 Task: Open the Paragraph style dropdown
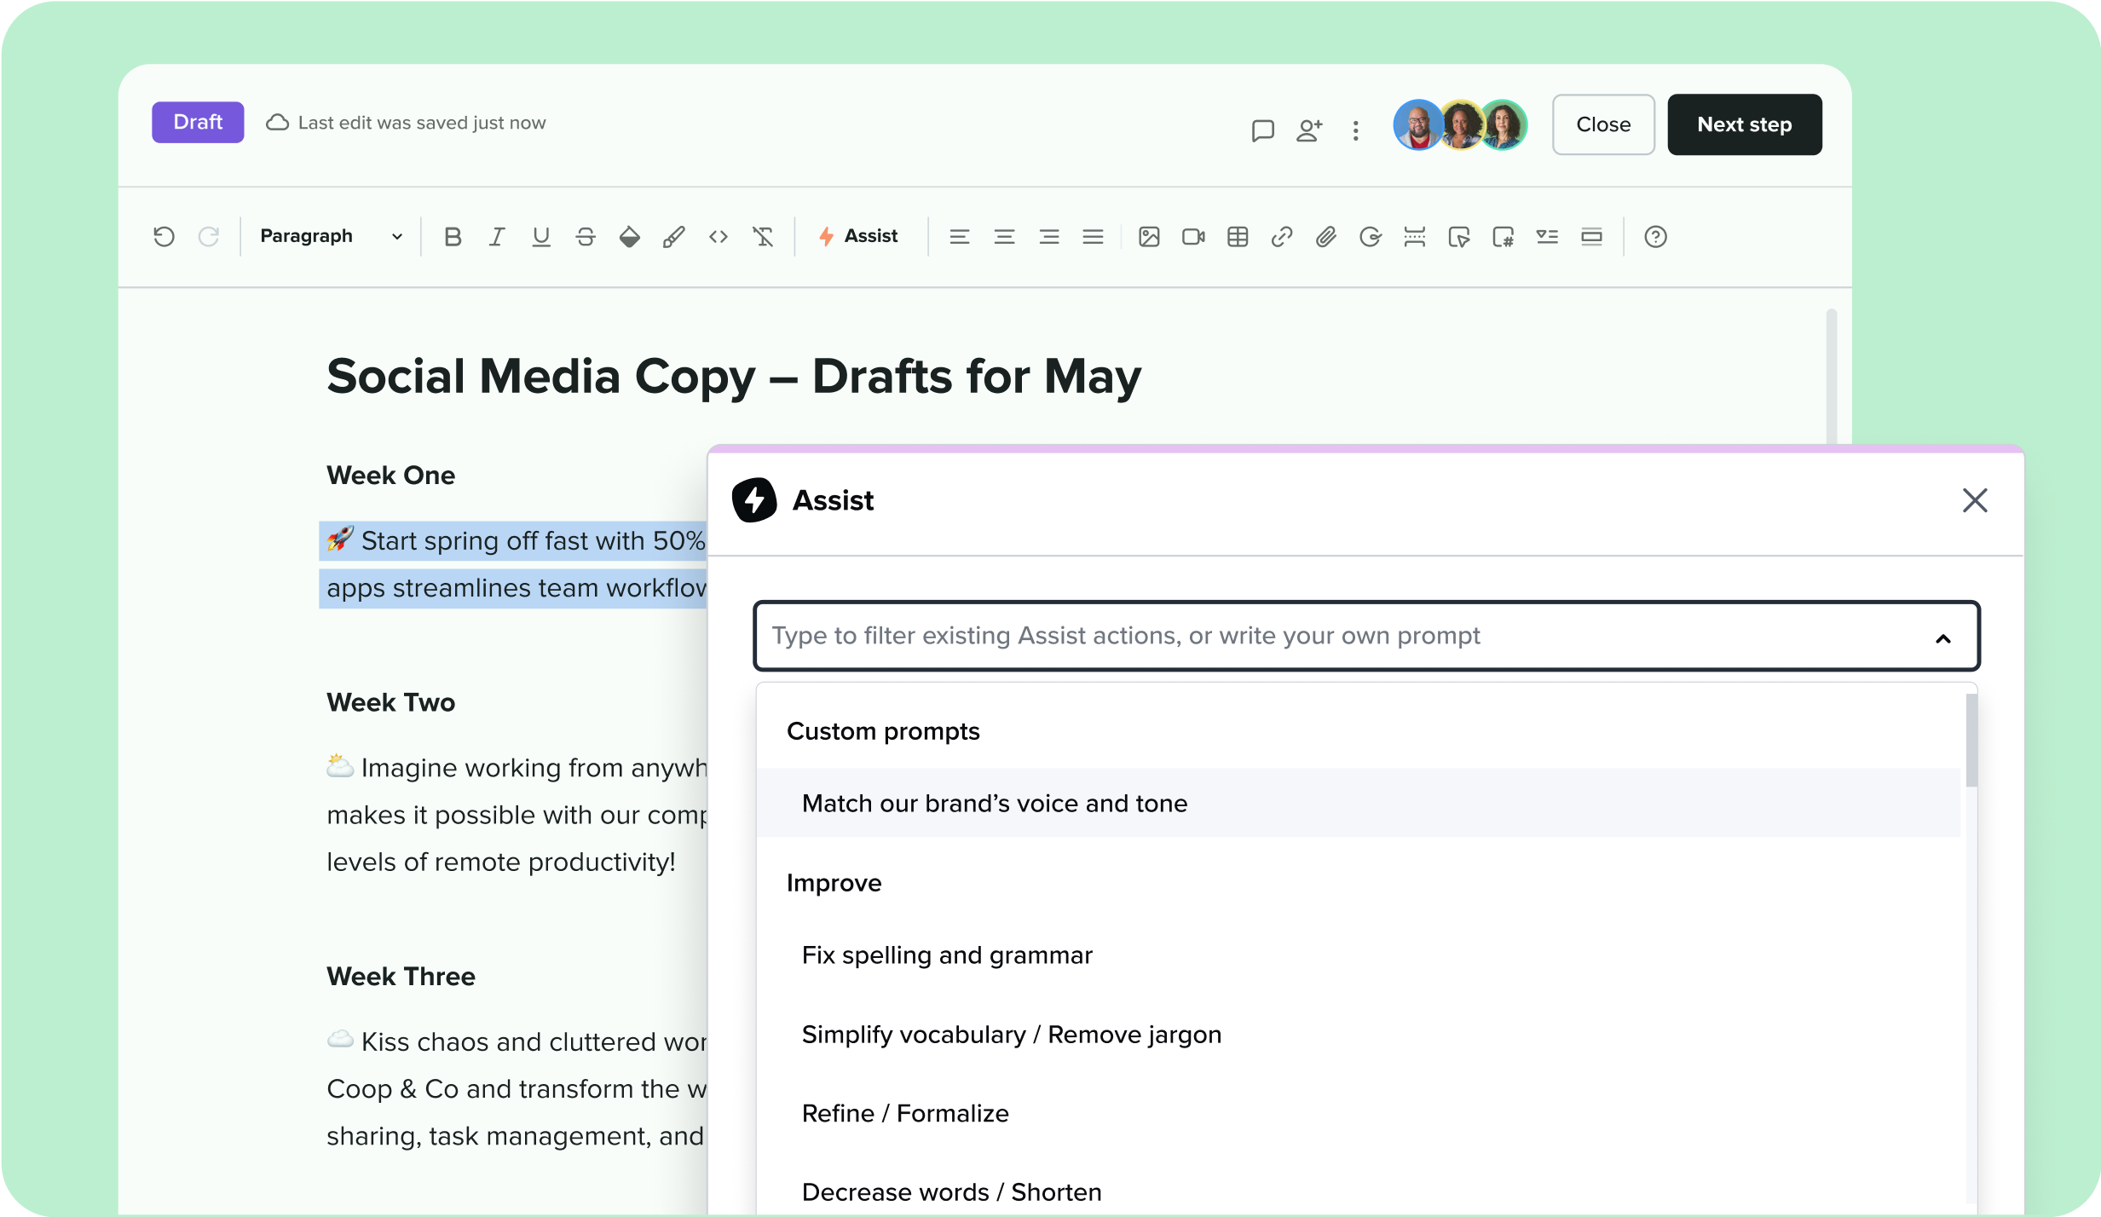[330, 236]
